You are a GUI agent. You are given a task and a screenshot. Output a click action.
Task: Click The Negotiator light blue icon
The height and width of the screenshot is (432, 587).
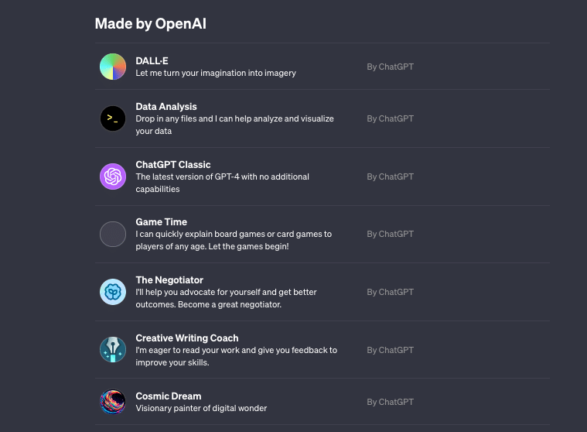pos(113,292)
